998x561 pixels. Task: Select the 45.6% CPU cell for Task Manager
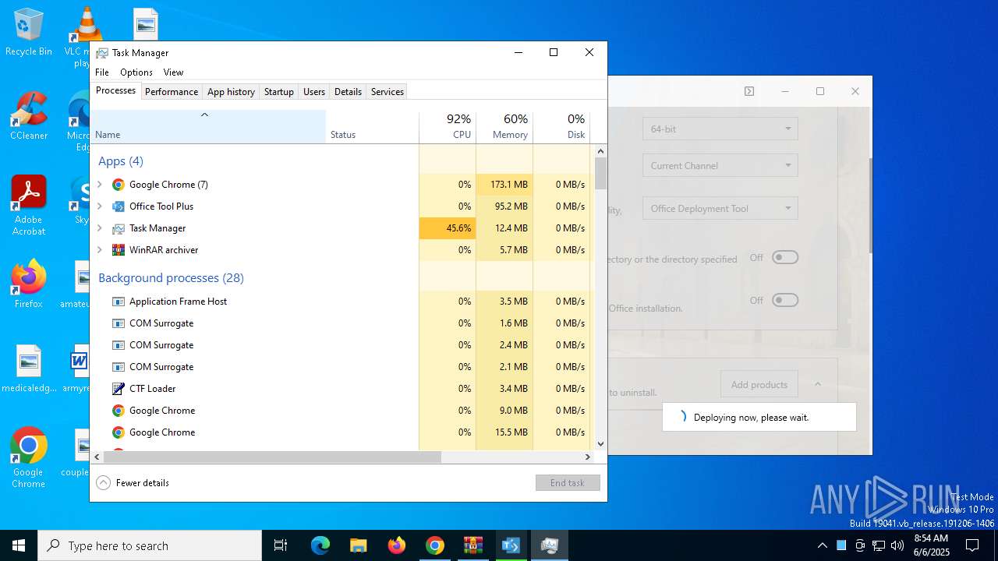[448, 228]
